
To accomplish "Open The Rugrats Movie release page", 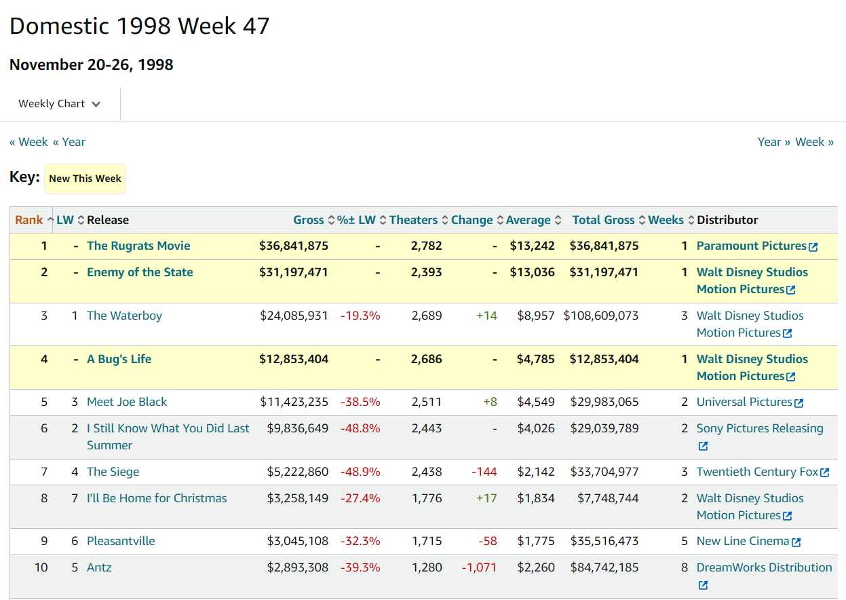I will 138,246.
